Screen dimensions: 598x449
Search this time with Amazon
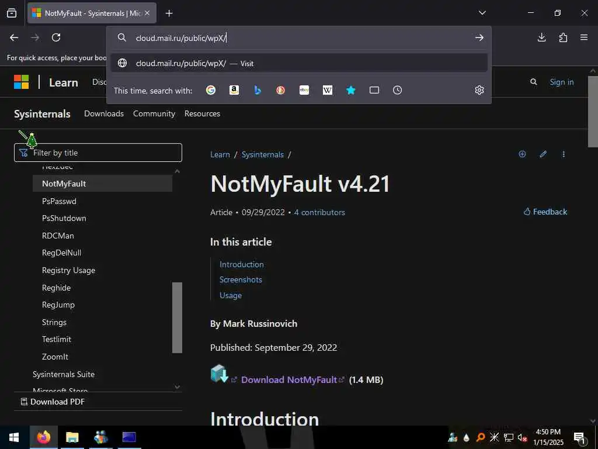coord(234,90)
